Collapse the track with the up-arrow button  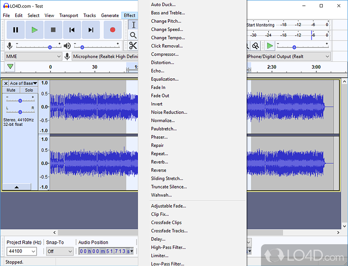(17, 187)
